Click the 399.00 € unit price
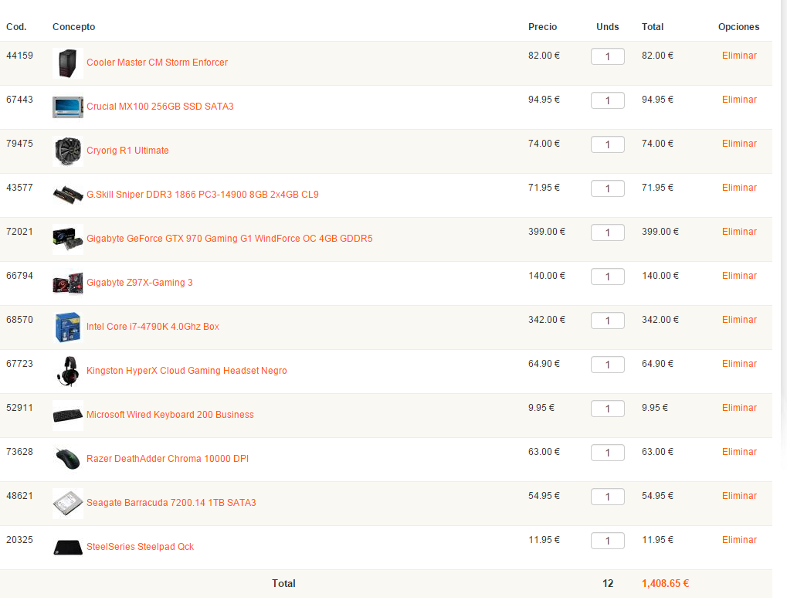The image size is (787, 604). click(547, 232)
